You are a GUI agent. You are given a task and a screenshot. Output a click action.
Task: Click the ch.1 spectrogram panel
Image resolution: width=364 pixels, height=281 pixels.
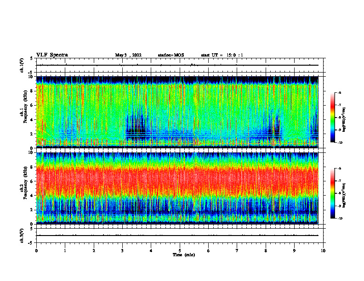pyautogui.click(x=177, y=112)
